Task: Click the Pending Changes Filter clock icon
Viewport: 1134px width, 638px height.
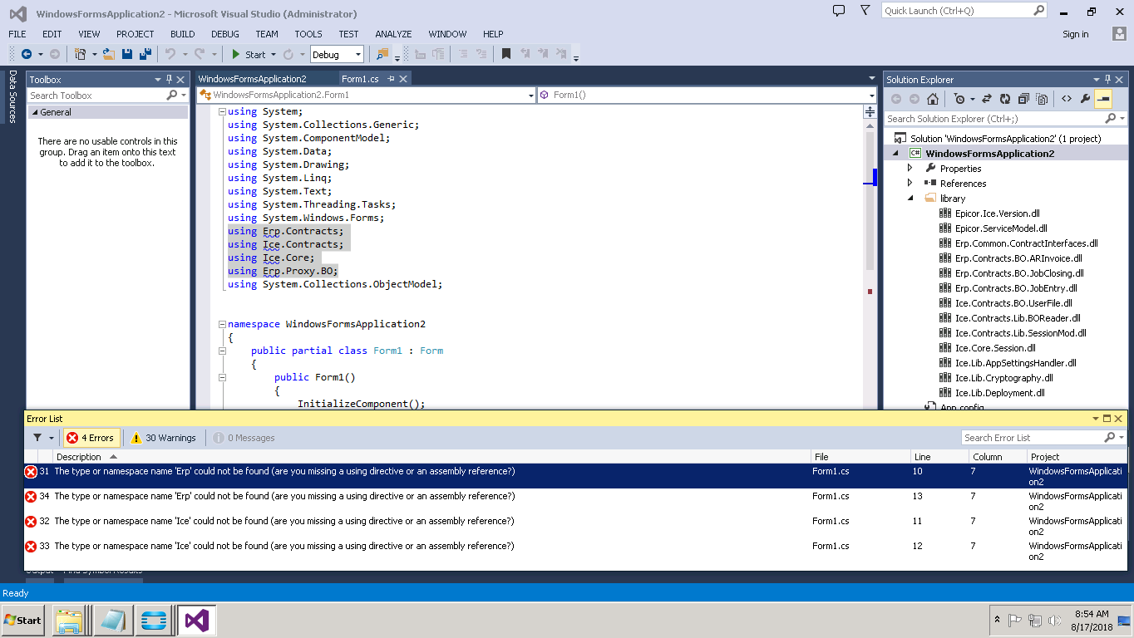Action: point(959,99)
